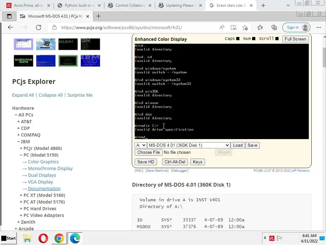Switch to Avira Prime tab
The image size is (326, 245).
tap(28, 5)
